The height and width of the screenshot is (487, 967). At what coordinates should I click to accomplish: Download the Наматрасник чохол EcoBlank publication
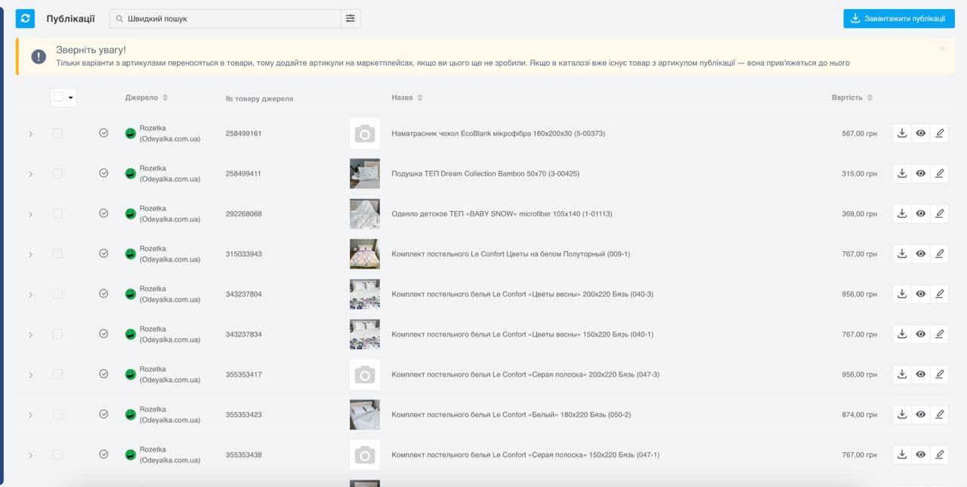click(x=902, y=133)
